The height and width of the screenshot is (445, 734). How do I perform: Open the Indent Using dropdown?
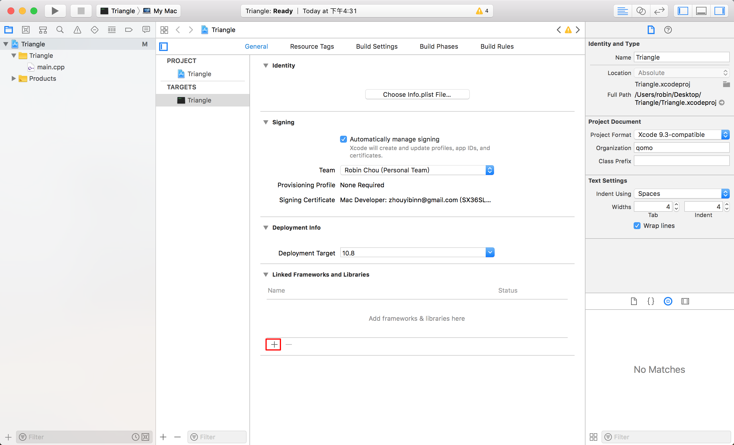pos(682,194)
